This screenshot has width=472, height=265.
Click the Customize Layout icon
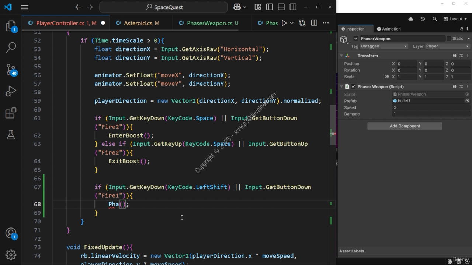click(x=258, y=7)
